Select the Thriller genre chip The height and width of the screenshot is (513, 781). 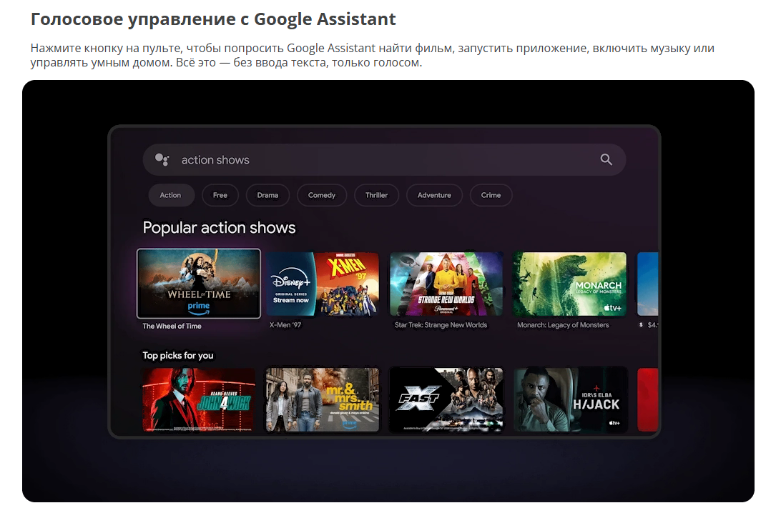(x=376, y=195)
